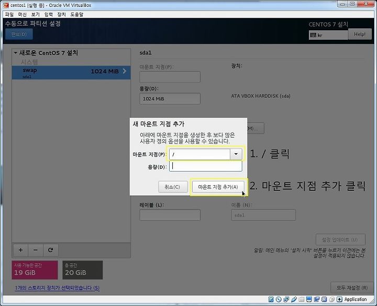This screenshot has width=377, height=306.
Task: Click the CENTOS 7 설치 title text
Action: click(328, 24)
